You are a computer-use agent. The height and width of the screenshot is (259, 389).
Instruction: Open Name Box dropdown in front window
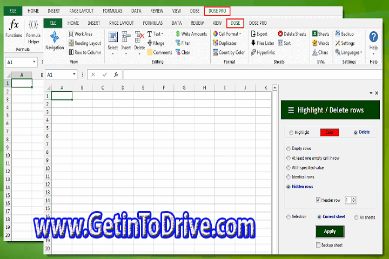(74, 74)
